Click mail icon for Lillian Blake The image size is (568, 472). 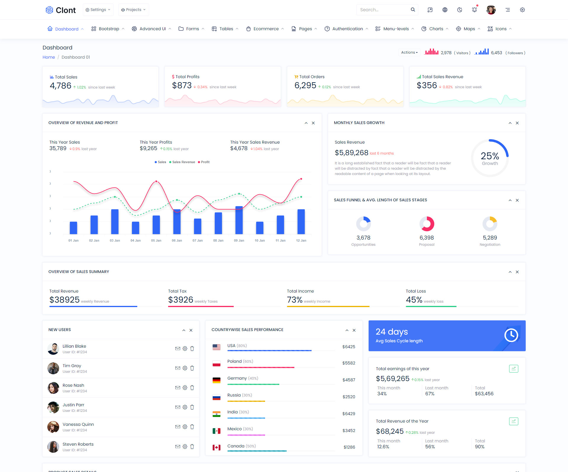click(177, 349)
